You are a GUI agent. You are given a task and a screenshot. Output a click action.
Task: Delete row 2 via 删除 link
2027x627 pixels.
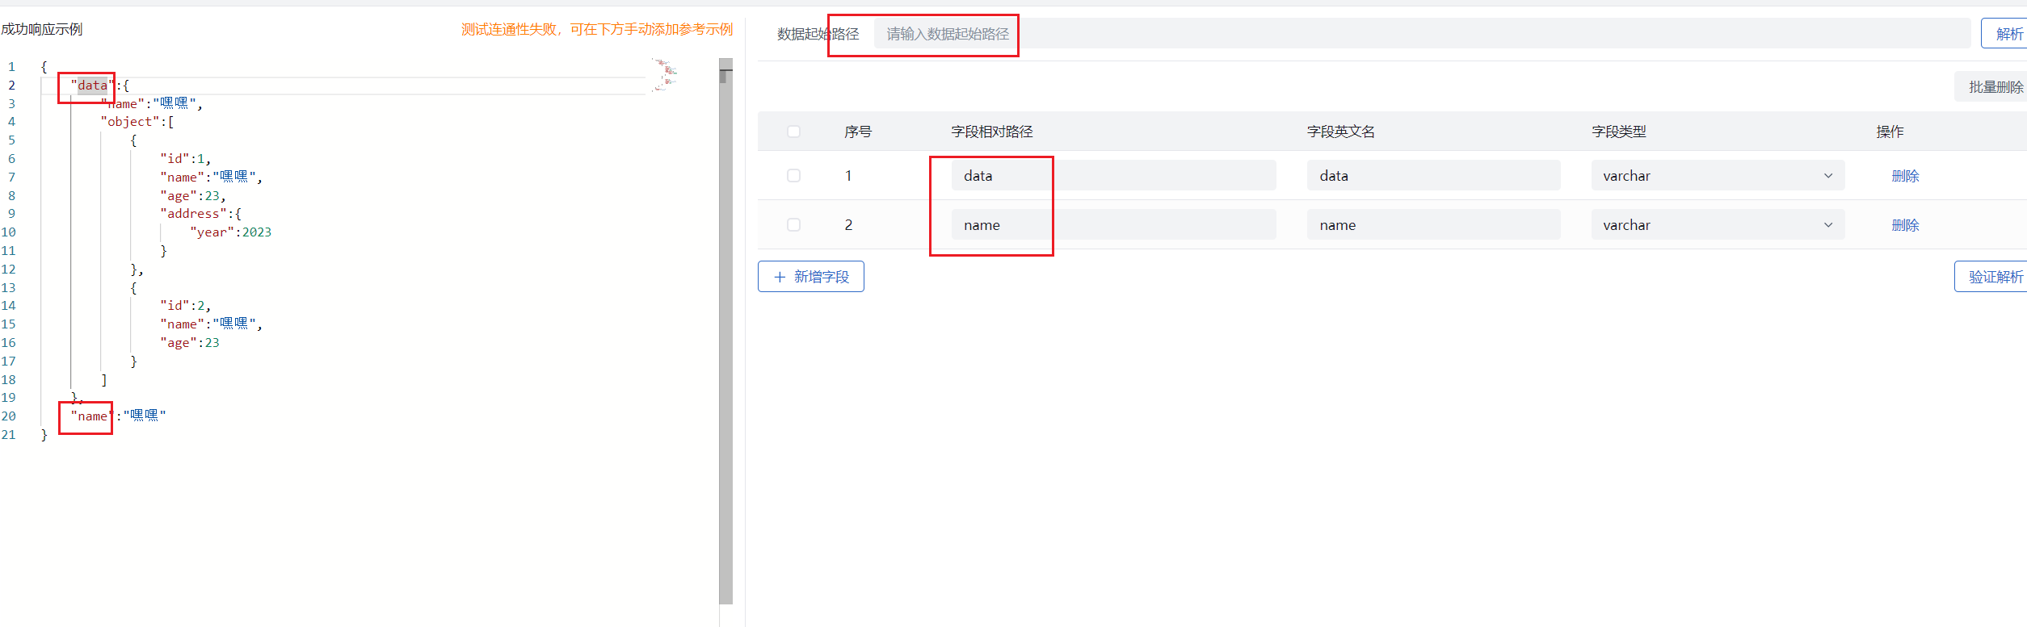click(x=1905, y=225)
